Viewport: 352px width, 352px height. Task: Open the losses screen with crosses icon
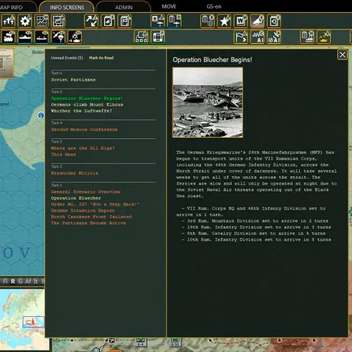coord(8,21)
